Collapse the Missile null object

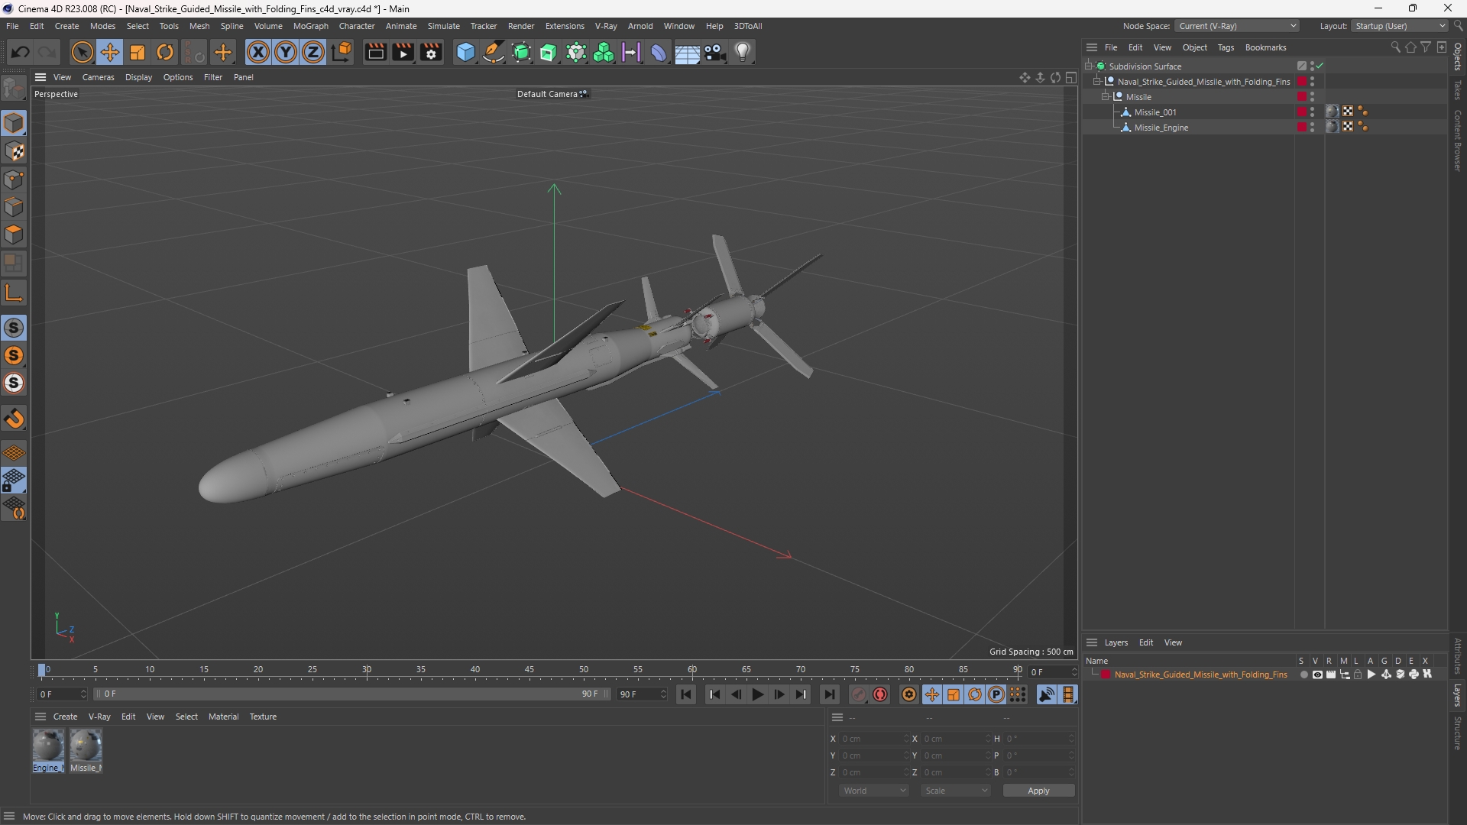1106,97
